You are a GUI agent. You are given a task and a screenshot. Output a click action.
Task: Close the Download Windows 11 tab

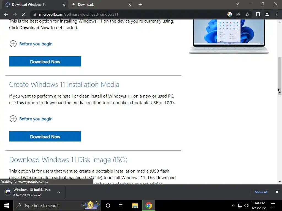click(x=64, y=5)
